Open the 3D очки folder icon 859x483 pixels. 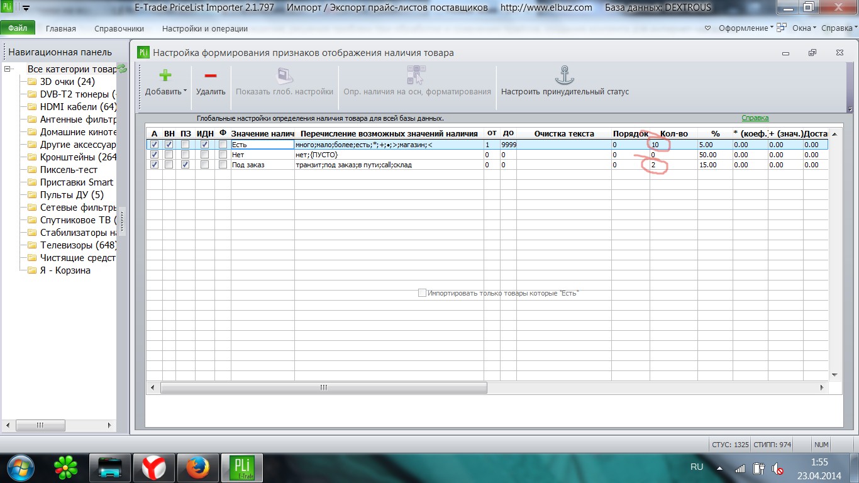(x=32, y=82)
